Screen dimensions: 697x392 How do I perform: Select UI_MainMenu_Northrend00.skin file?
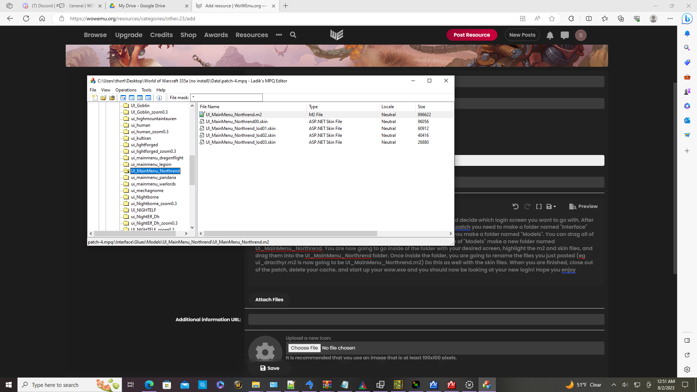[x=236, y=122]
